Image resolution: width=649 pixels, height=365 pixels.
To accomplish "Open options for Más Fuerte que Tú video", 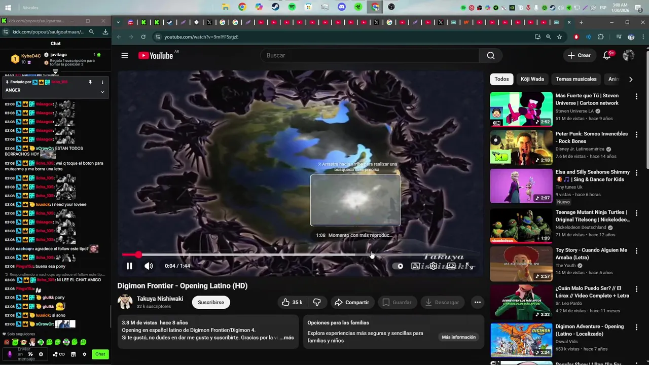I will point(636,96).
